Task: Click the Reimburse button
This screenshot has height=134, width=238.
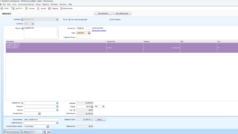Action: click(x=26, y=132)
